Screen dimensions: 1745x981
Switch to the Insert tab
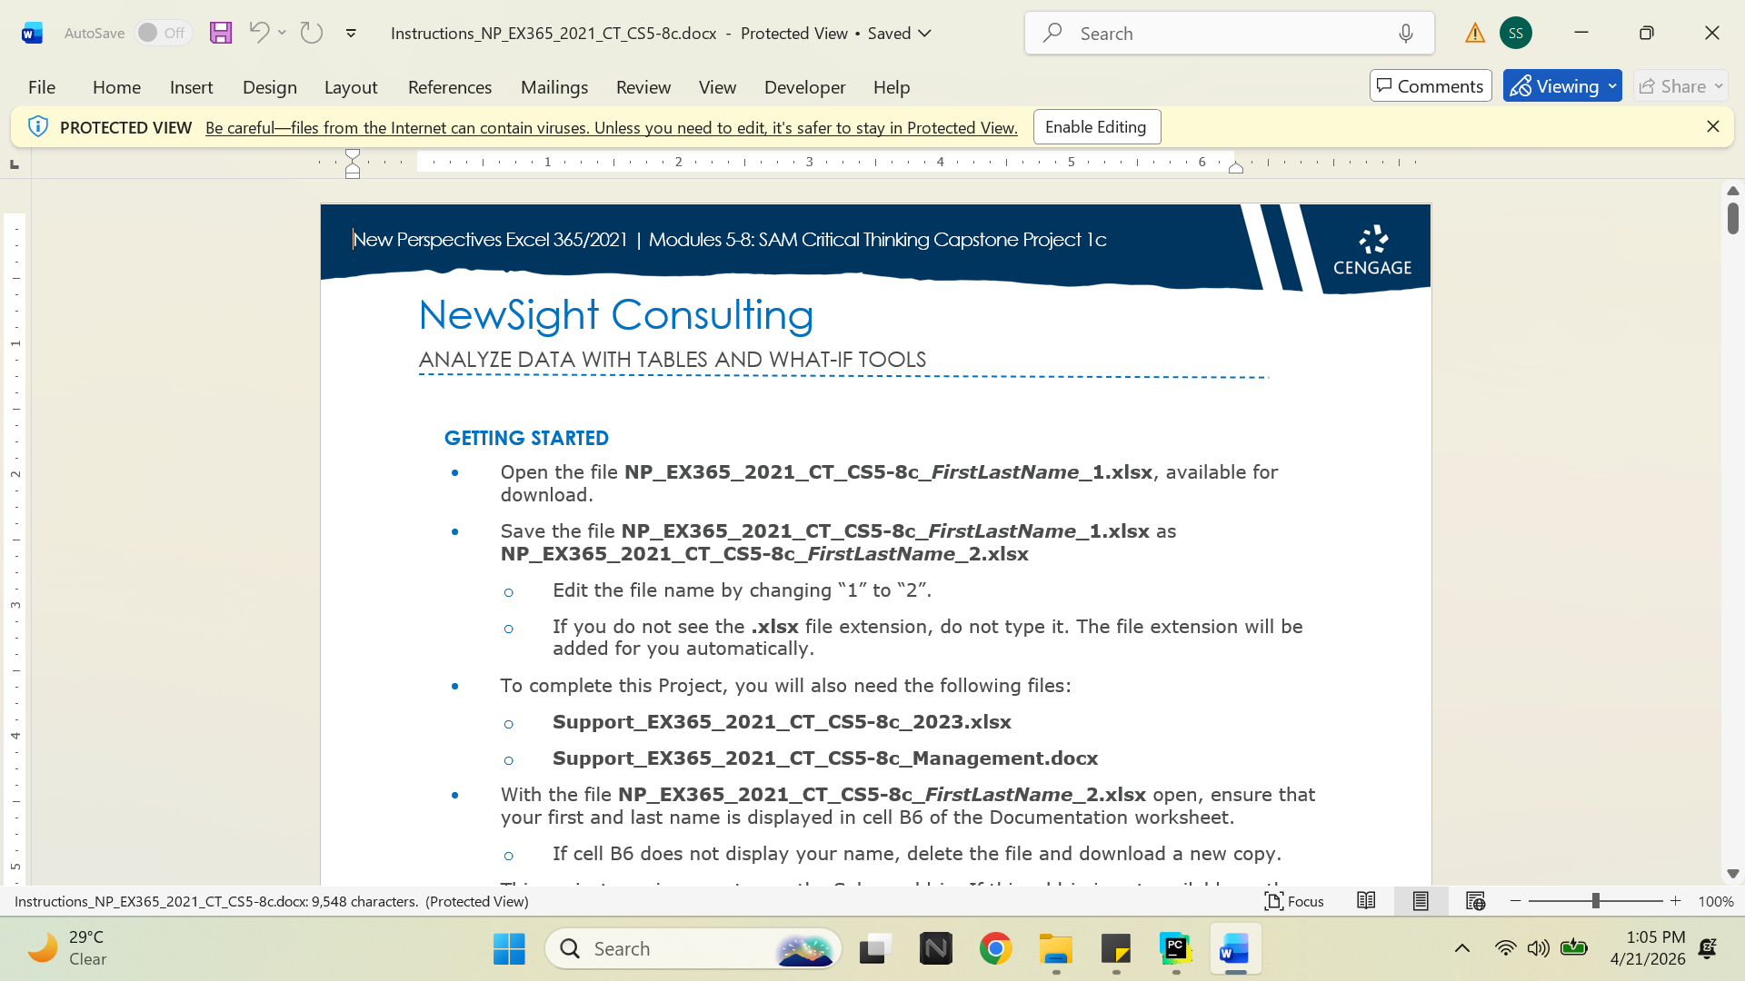tap(191, 87)
